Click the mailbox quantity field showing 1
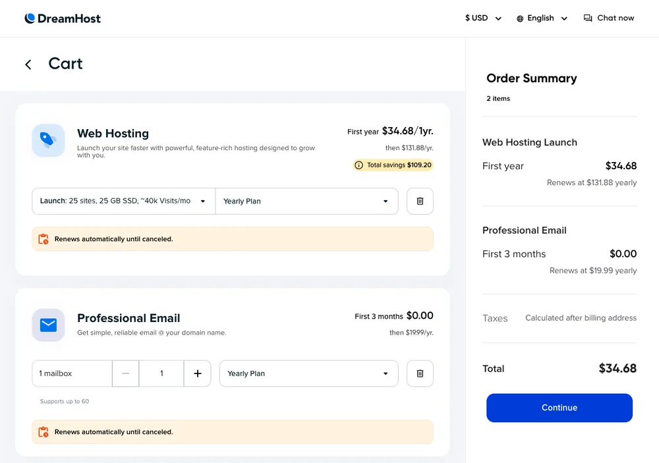659x463 pixels. point(161,373)
